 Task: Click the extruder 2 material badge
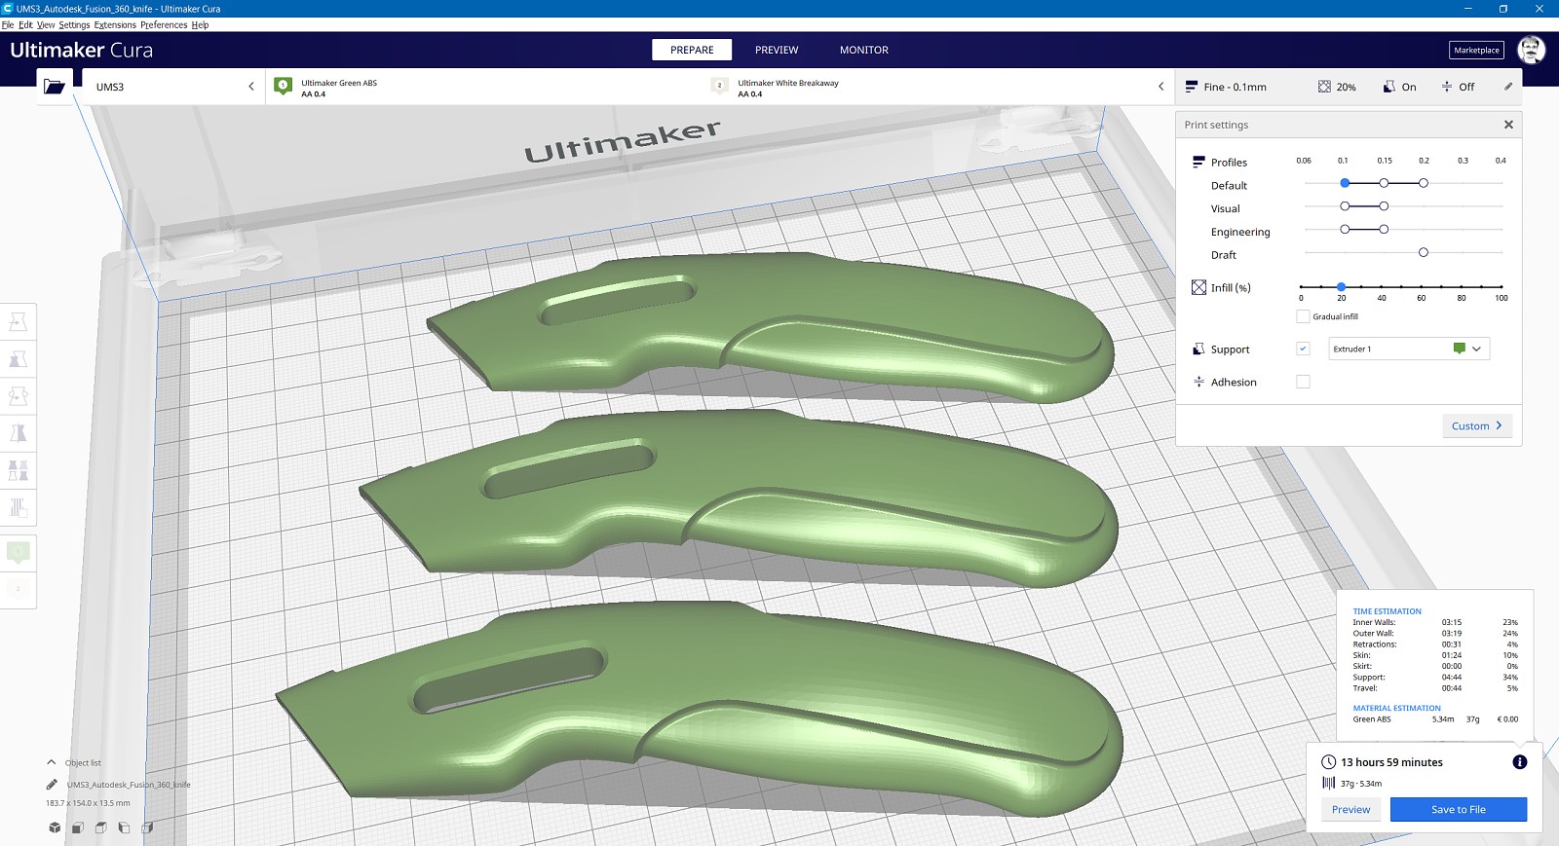(x=720, y=86)
